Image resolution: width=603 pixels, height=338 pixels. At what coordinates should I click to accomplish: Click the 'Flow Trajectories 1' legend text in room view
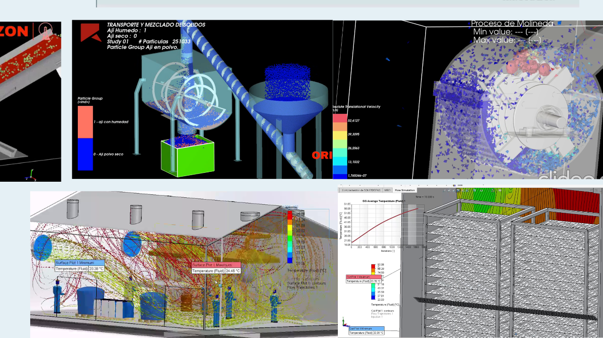coord(302,287)
